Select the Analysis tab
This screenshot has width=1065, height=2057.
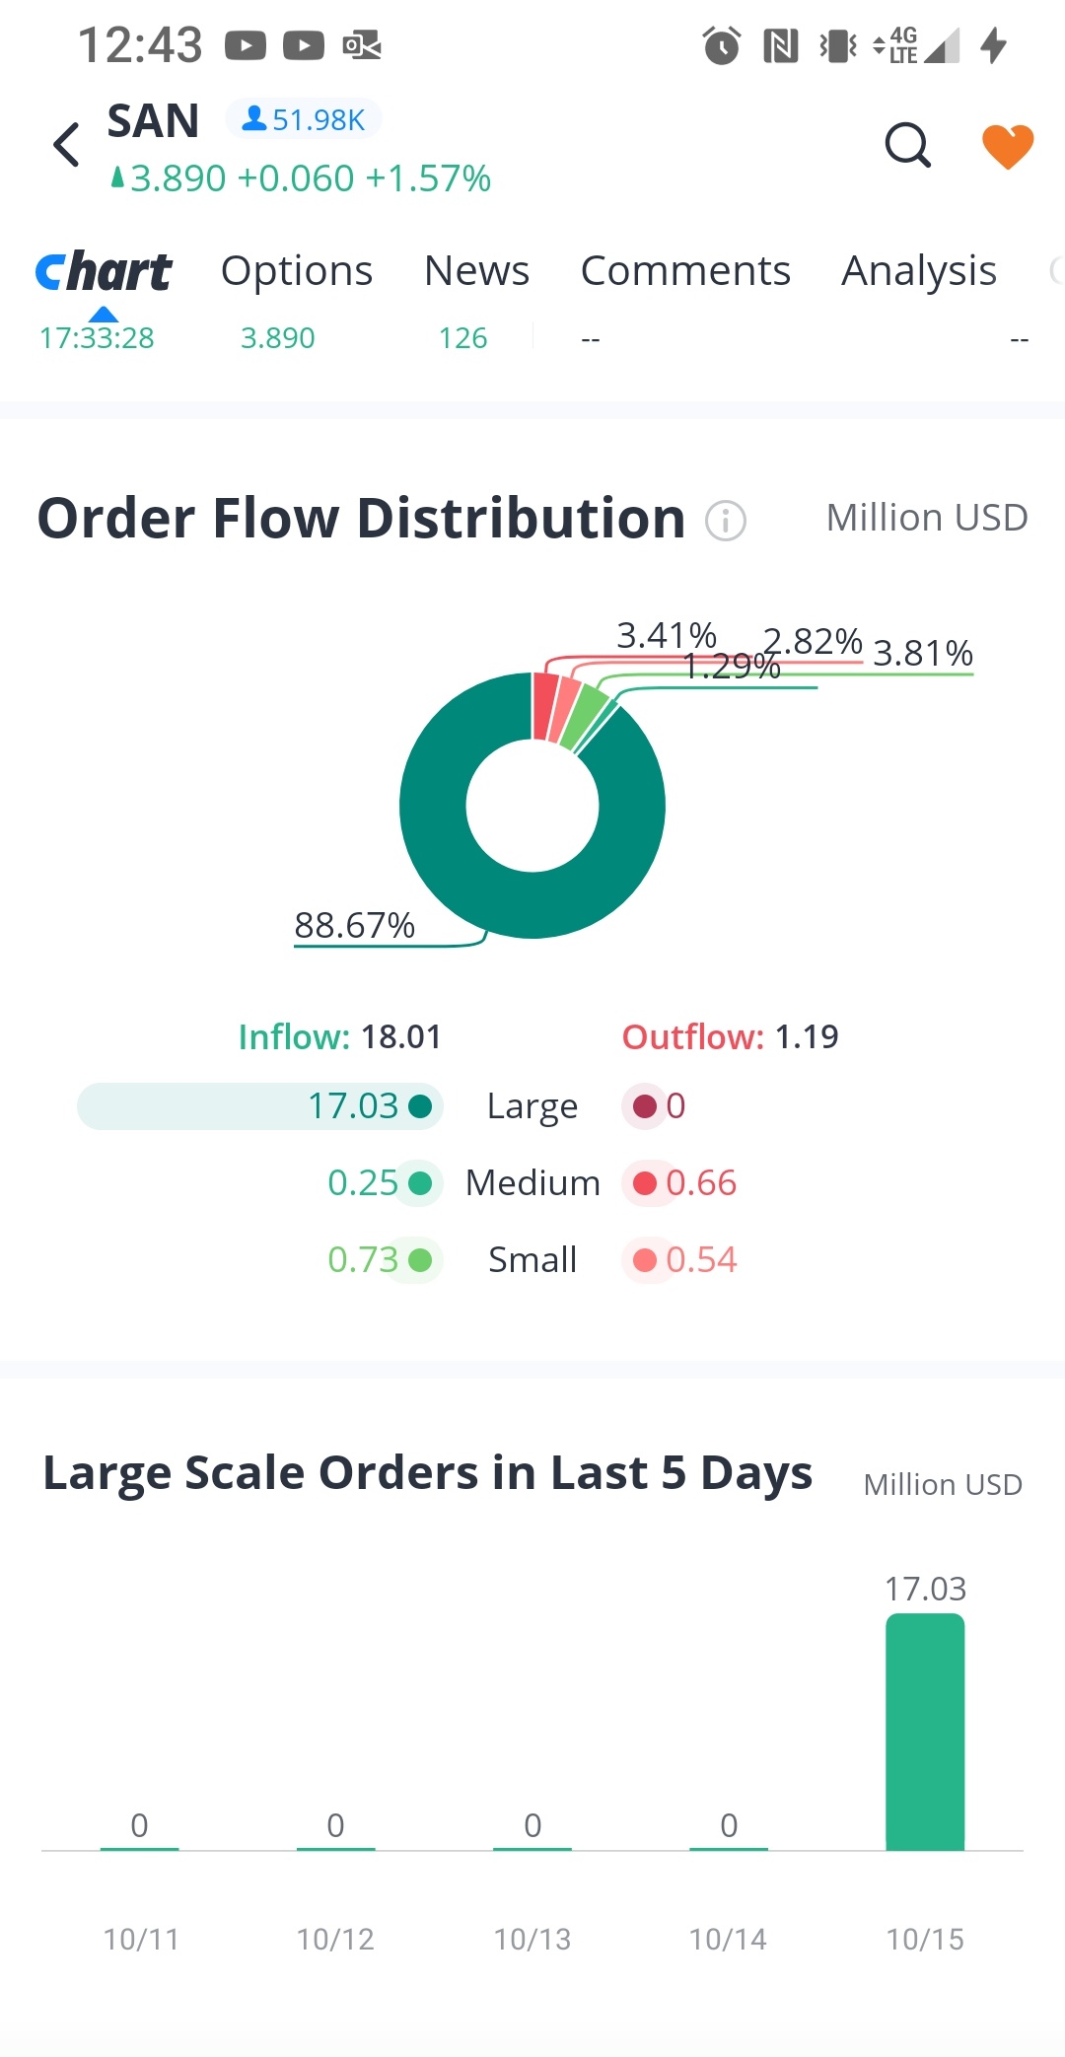point(919,271)
